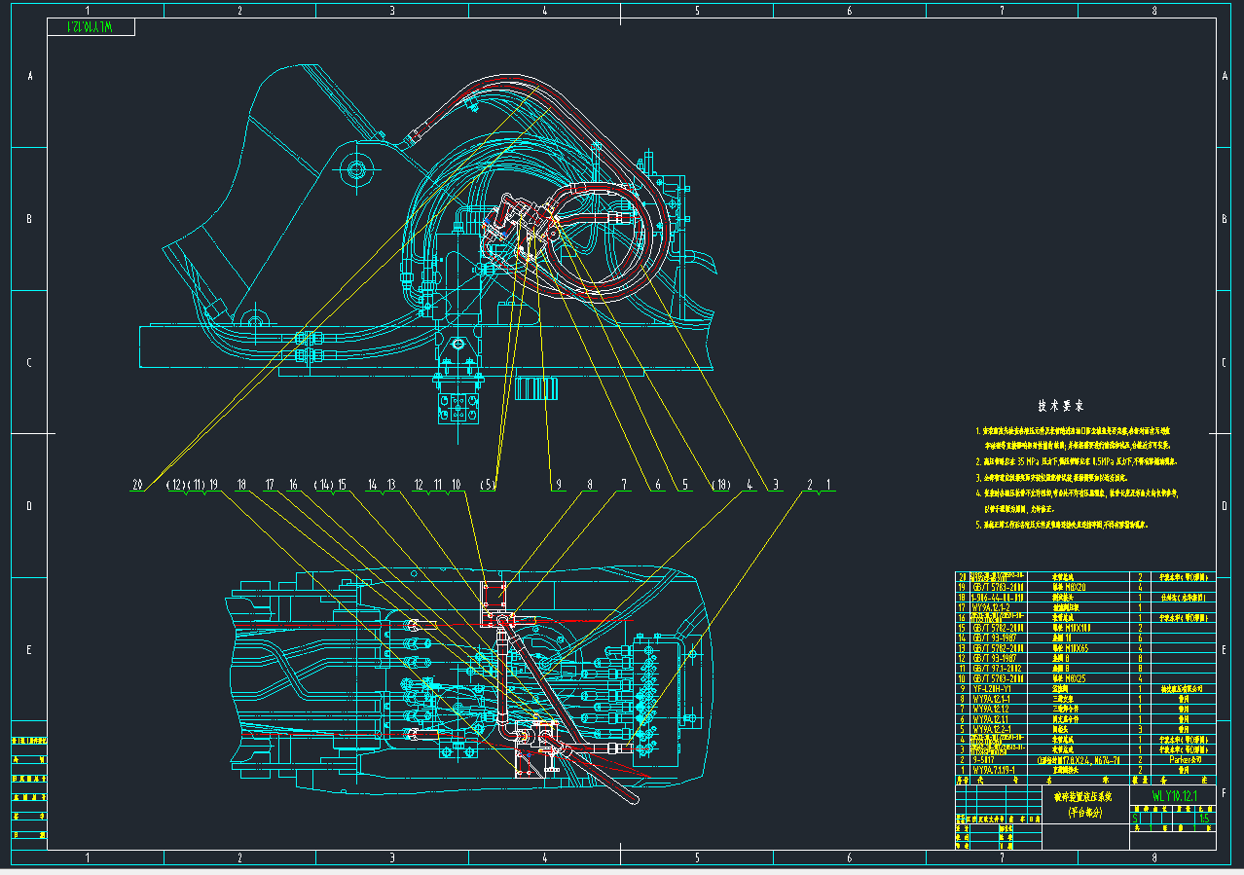Select border zone letter F on right edge
The image size is (1244, 875).
1224,792
